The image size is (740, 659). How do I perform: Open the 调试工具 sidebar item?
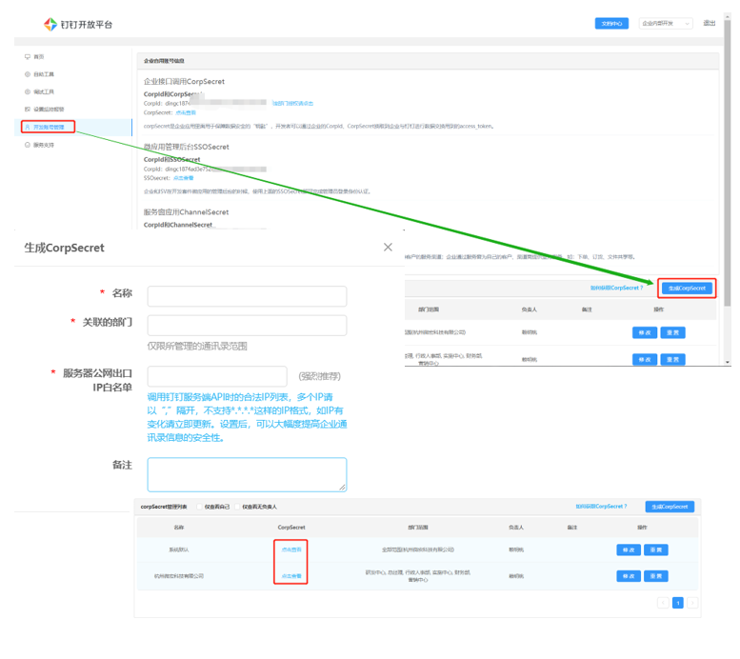(44, 91)
